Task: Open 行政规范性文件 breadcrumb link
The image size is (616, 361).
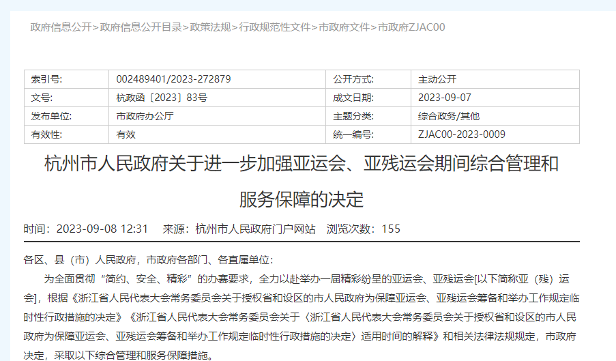Action: point(274,27)
